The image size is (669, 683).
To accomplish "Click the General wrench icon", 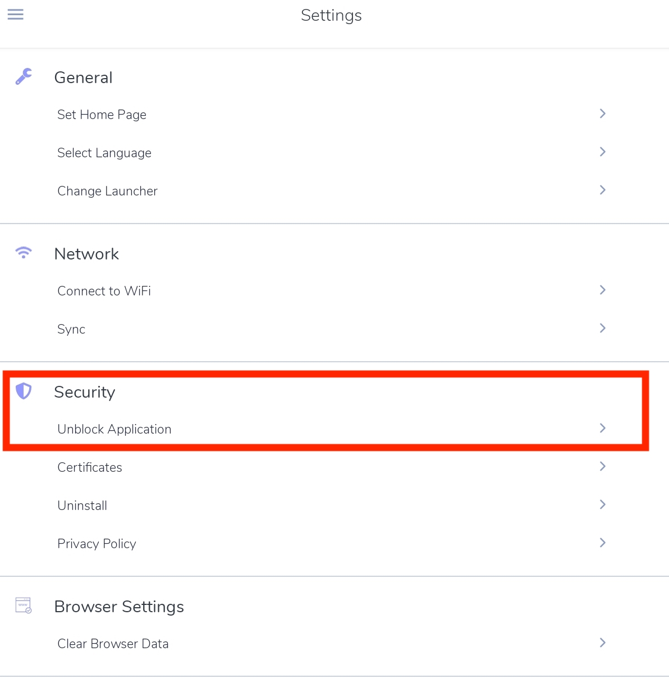I will pos(24,76).
